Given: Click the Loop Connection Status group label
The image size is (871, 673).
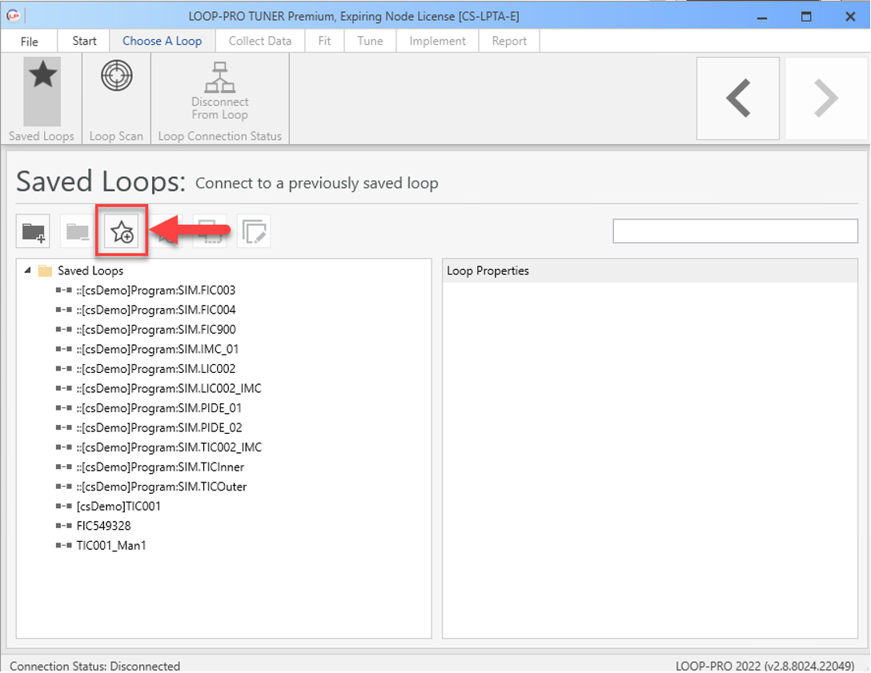Looking at the screenshot, I should (220, 137).
